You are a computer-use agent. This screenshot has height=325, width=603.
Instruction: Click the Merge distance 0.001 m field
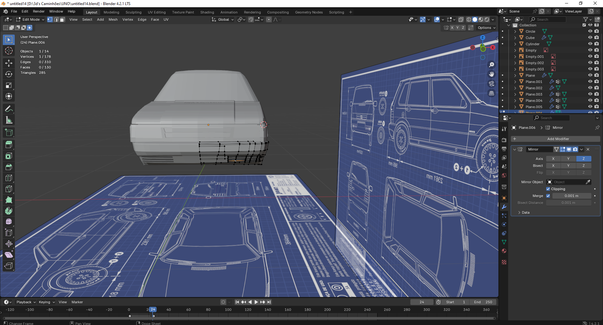[571, 196]
